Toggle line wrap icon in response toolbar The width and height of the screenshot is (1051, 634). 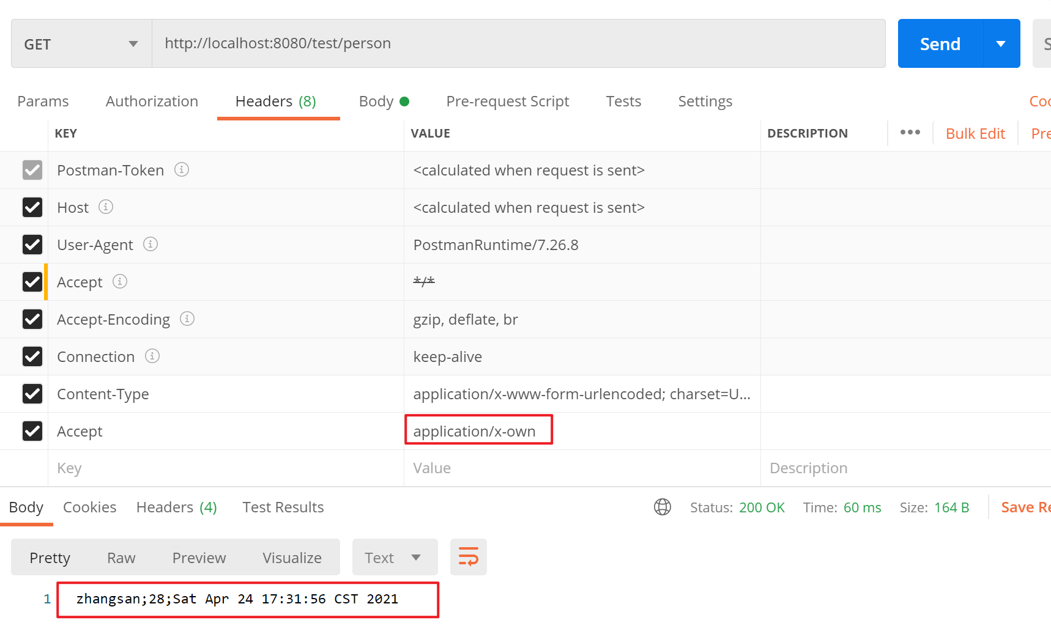468,557
